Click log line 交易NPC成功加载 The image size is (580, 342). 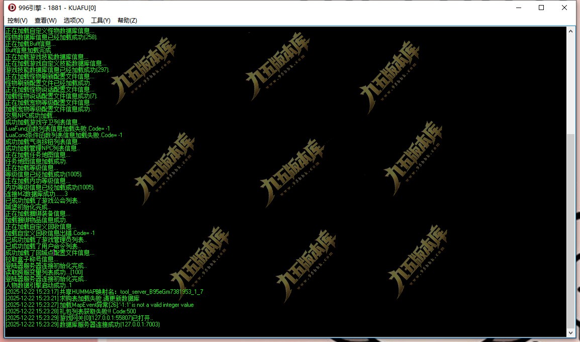coord(31,116)
